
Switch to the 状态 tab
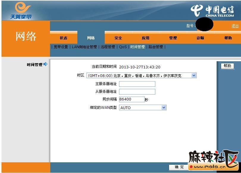coord(63,38)
